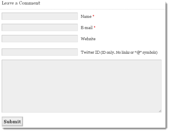Click the Name text input field
170x132 pixels.
[x=40, y=16]
